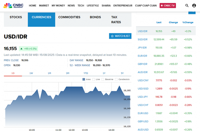
Task: Select the Area chart type
Action: (x=86, y=79)
